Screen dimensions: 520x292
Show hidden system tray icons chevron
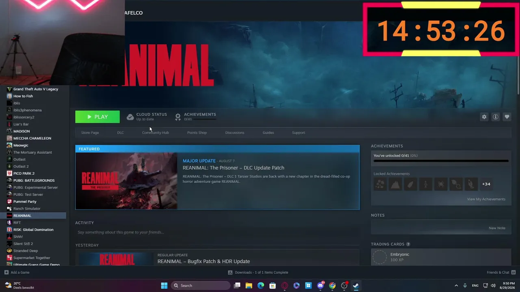pyautogui.click(x=456, y=286)
